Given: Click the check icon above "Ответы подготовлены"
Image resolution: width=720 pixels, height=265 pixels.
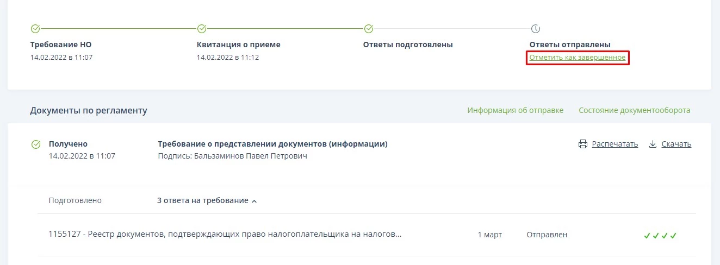Looking at the screenshot, I should pos(368,29).
